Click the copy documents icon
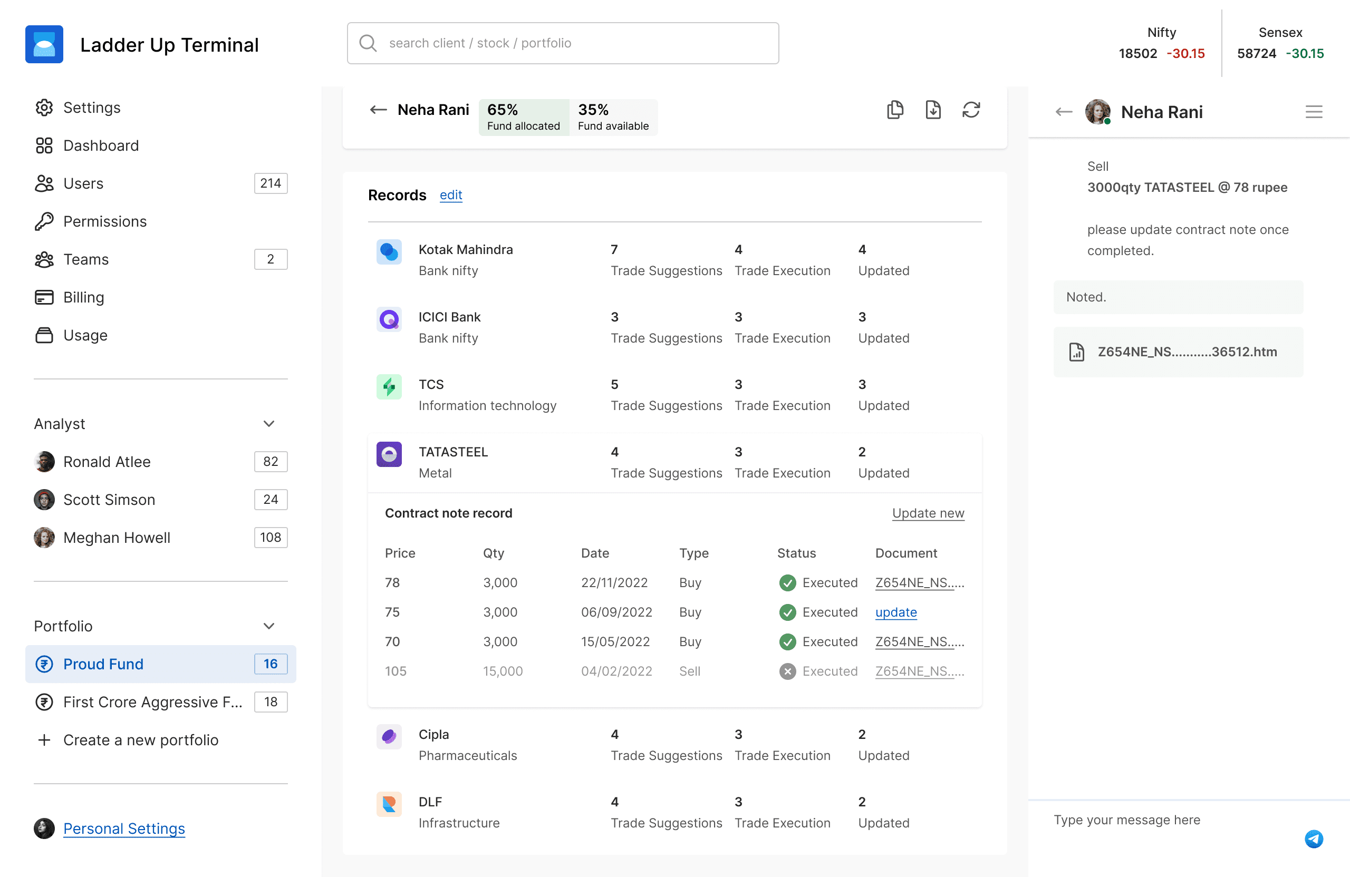Image resolution: width=1350 pixels, height=877 pixels. pyautogui.click(x=895, y=110)
